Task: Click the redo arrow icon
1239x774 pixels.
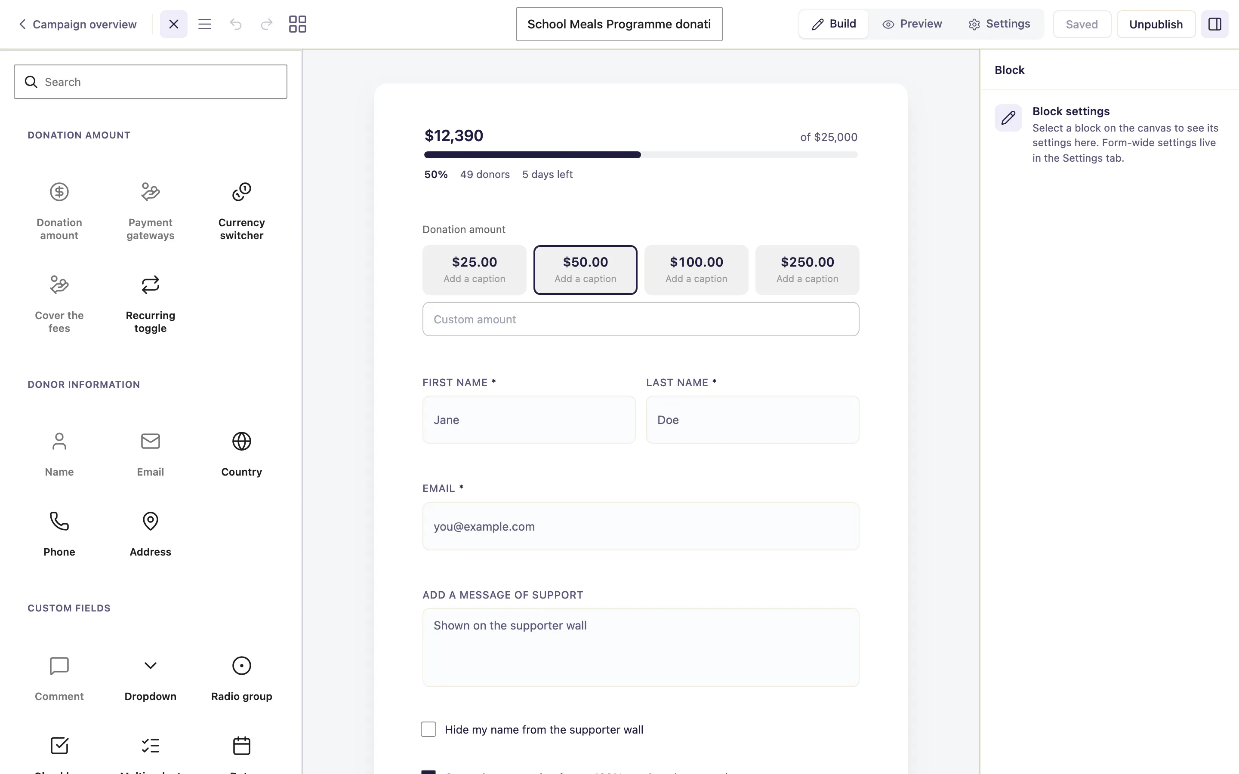Action: 267,24
